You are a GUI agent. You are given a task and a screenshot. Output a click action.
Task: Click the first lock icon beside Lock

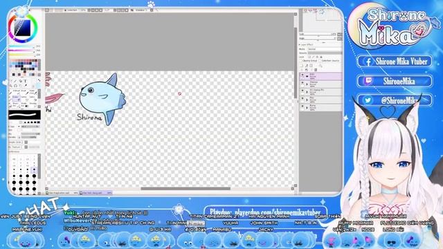(x=309, y=57)
